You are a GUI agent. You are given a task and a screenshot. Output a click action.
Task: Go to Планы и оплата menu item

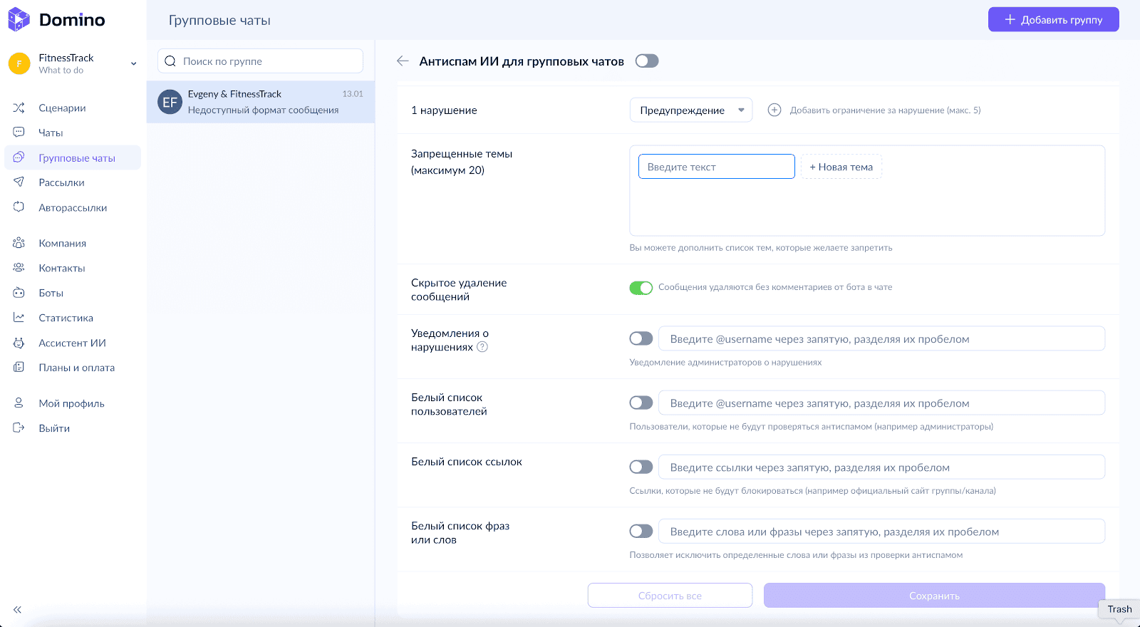click(x=76, y=368)
